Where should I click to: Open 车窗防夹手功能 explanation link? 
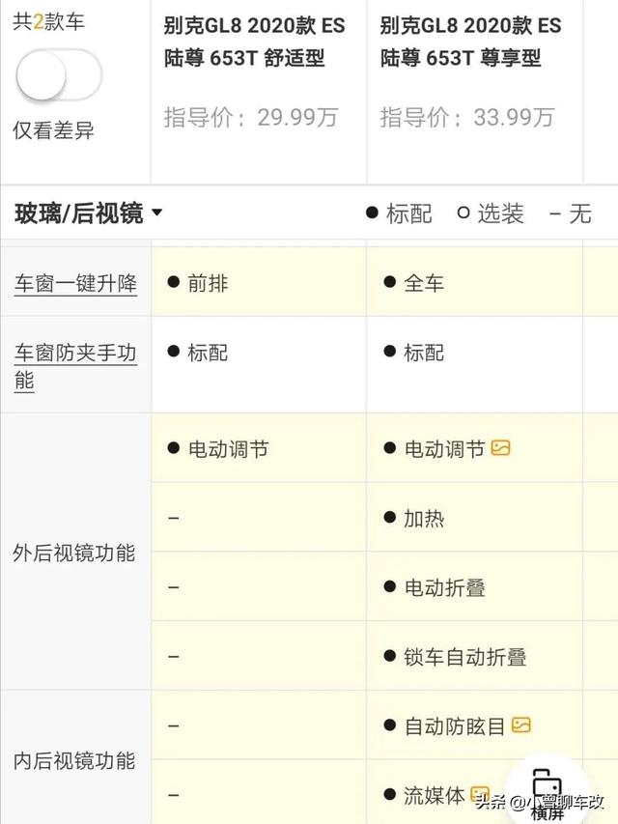point(75,366)
